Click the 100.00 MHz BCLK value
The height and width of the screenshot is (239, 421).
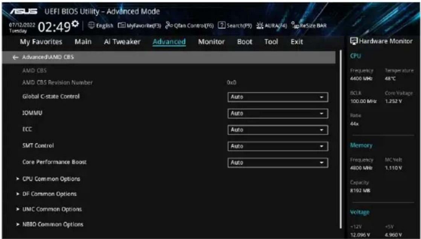tap(363, 101)
